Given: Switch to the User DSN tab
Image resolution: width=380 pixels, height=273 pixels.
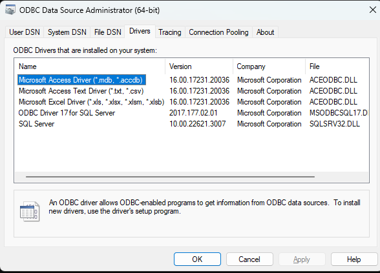Looking at the screenshot, I should tap(25, 32).
